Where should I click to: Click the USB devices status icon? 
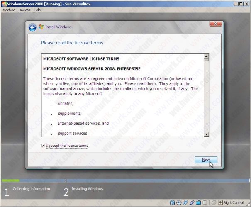coord(192,203)
